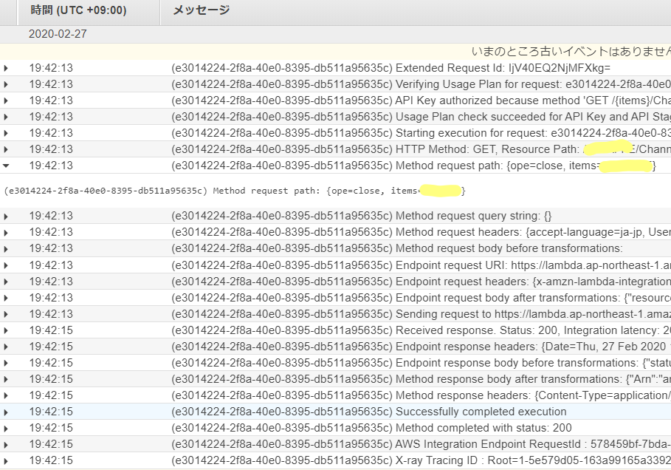Expand the Method request query string row
The image size is (671, 470).
tap(6, 217)
